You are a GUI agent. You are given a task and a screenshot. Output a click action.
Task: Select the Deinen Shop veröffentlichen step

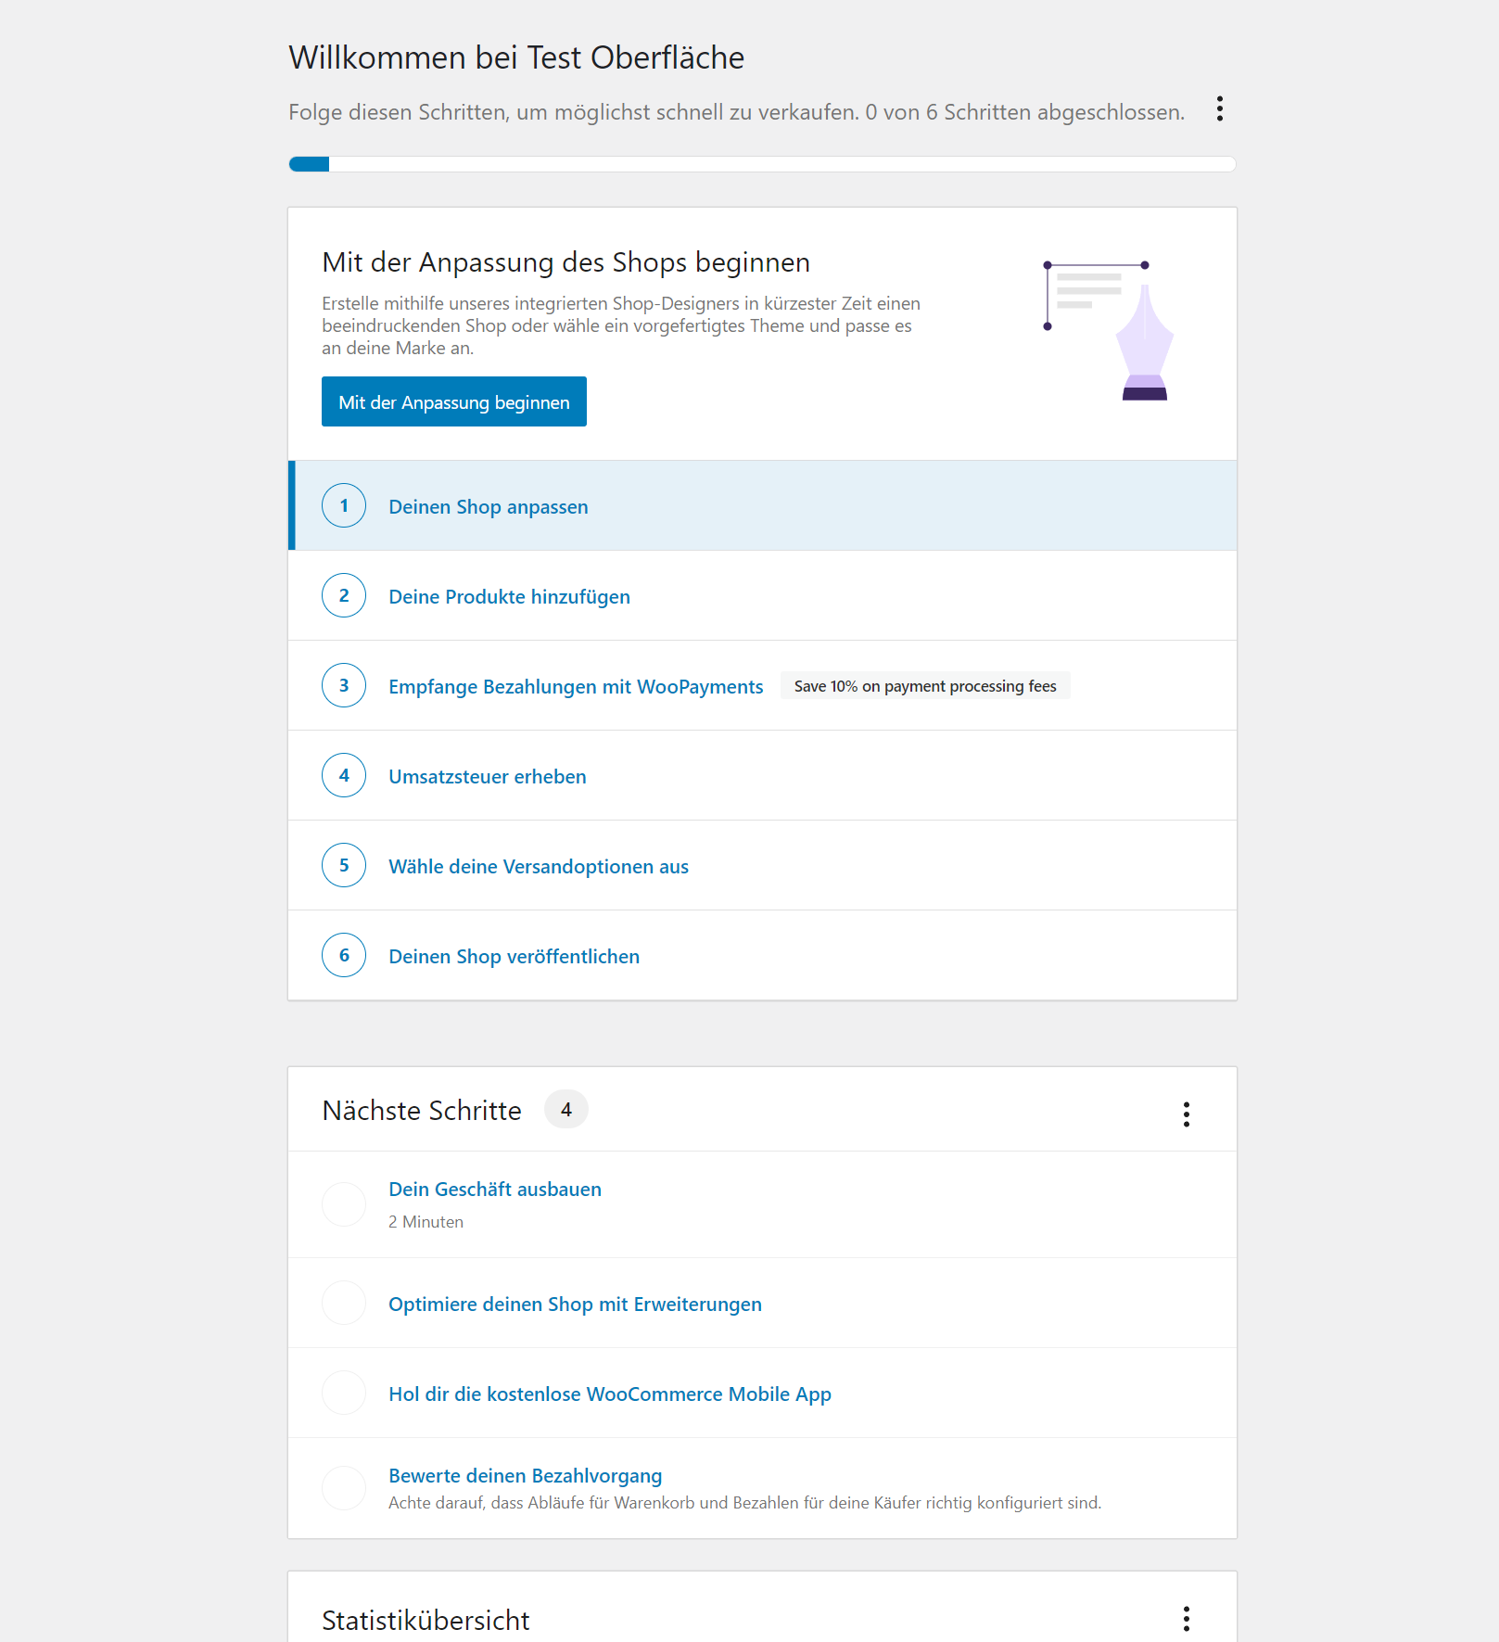click(x=514, y=956)
